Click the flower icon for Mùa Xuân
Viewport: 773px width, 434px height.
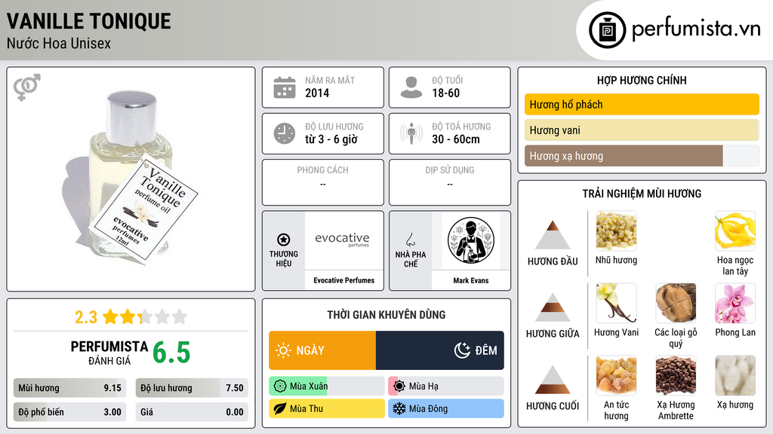click(279, 387)
